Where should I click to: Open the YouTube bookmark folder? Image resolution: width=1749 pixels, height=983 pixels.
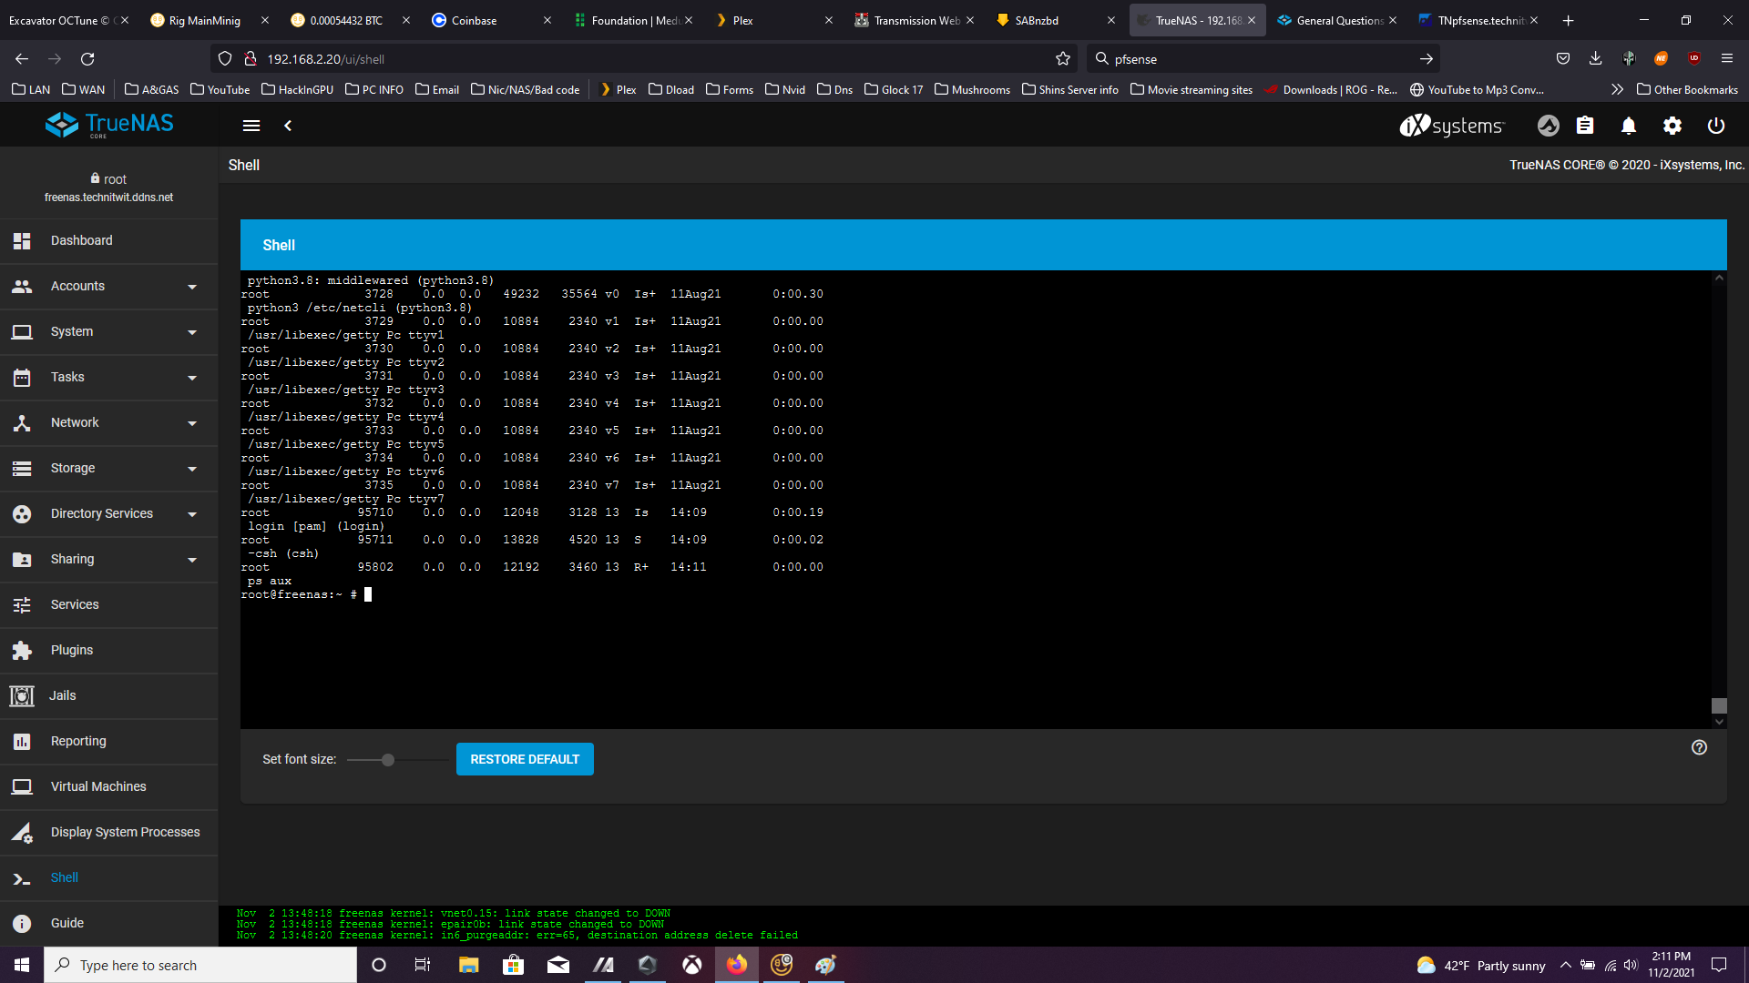[x=220, y=89]
